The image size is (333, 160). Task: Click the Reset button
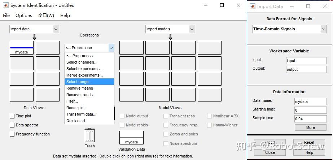[309, 142]
